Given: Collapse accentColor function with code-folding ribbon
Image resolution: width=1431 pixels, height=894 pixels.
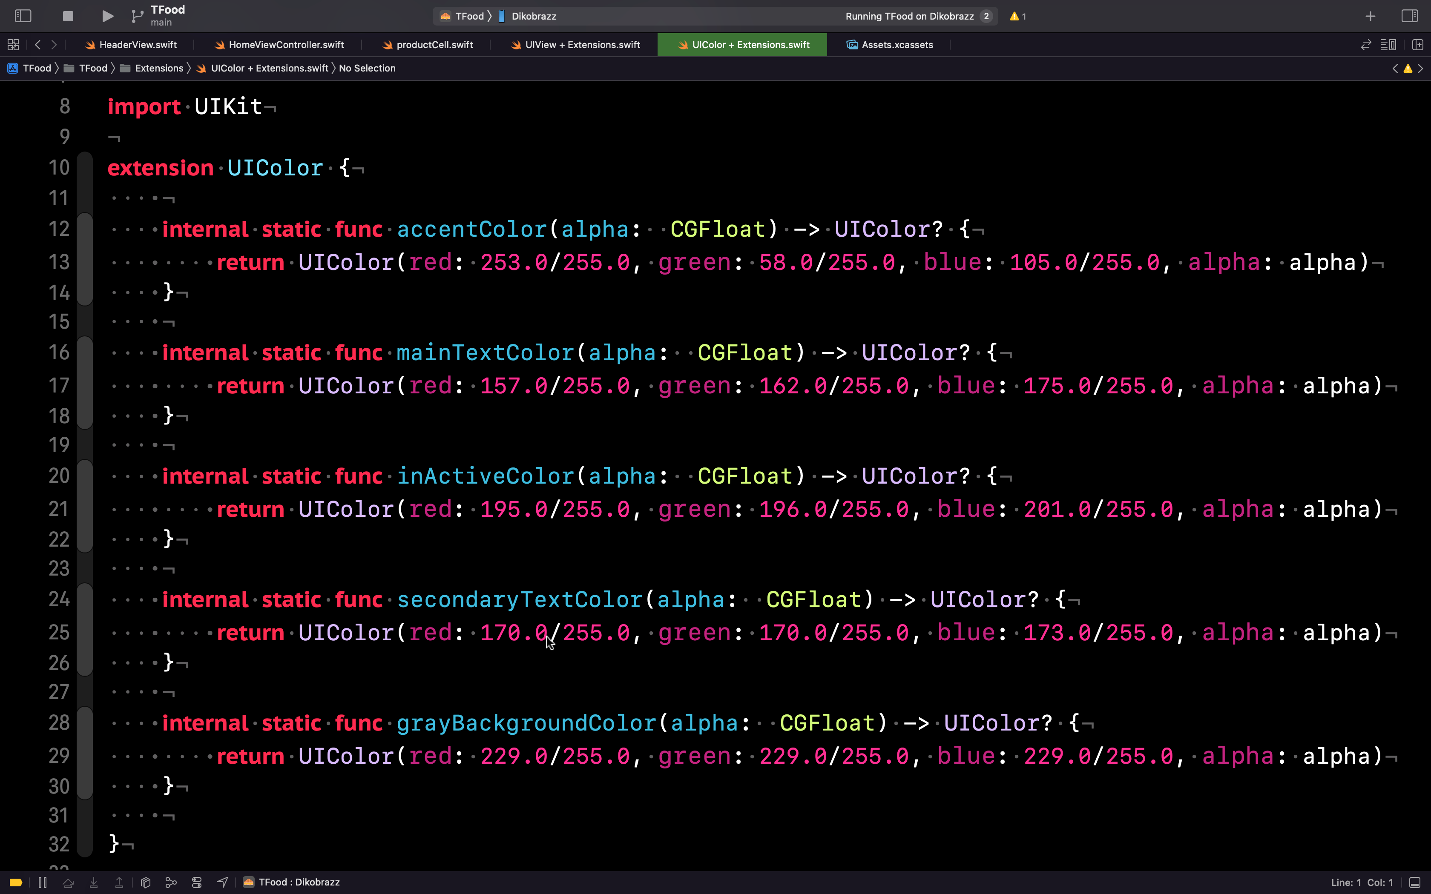Looking at the screenshot, I should 85,260.
